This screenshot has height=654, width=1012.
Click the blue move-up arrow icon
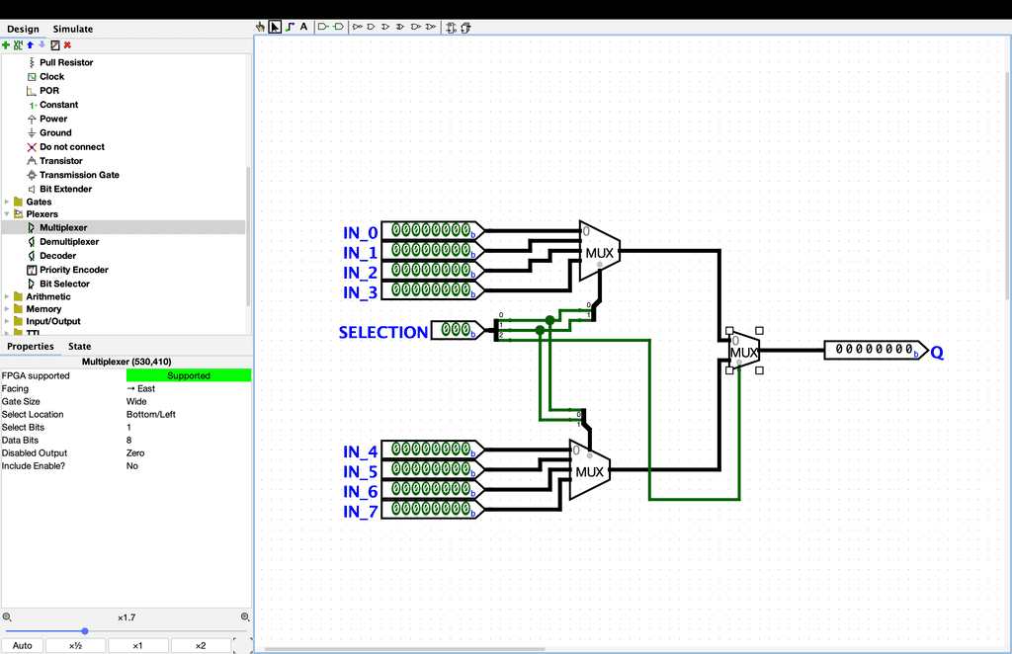(x=30, y=44)
